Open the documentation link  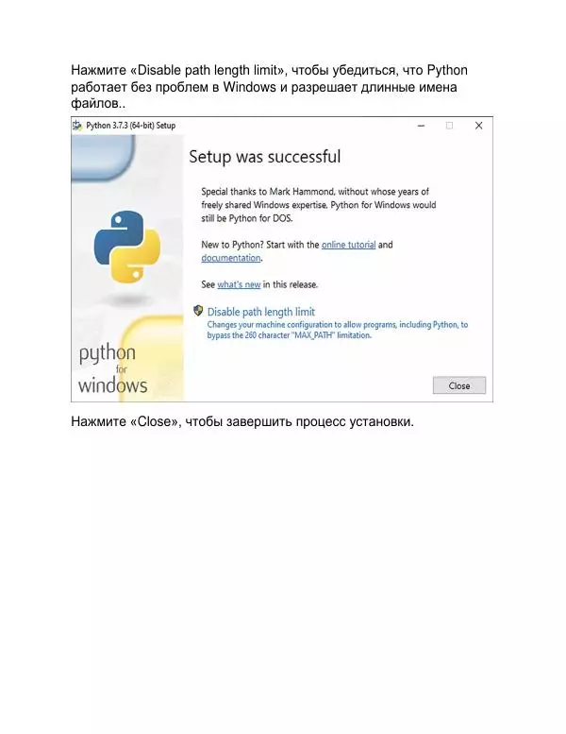pyautogui.click(x=231, y=258)
